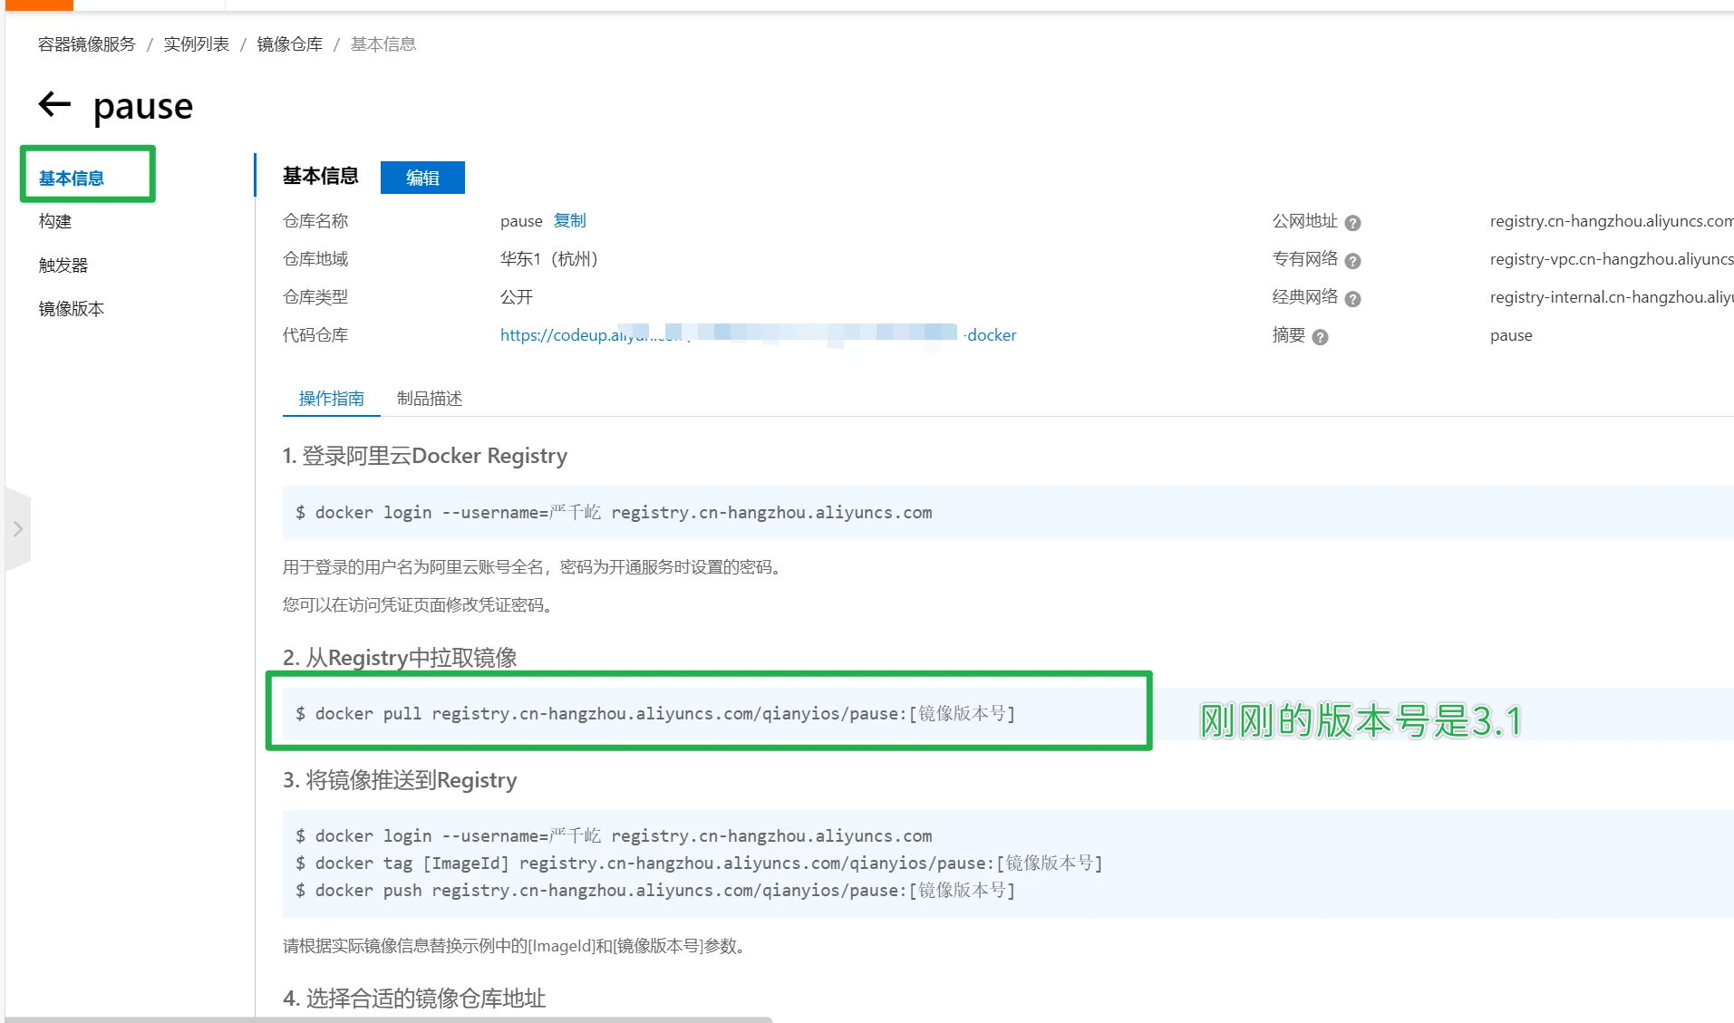Go to 镜像仓库 breadcrumb
Screen dimensions: 1734x1023
289,44
